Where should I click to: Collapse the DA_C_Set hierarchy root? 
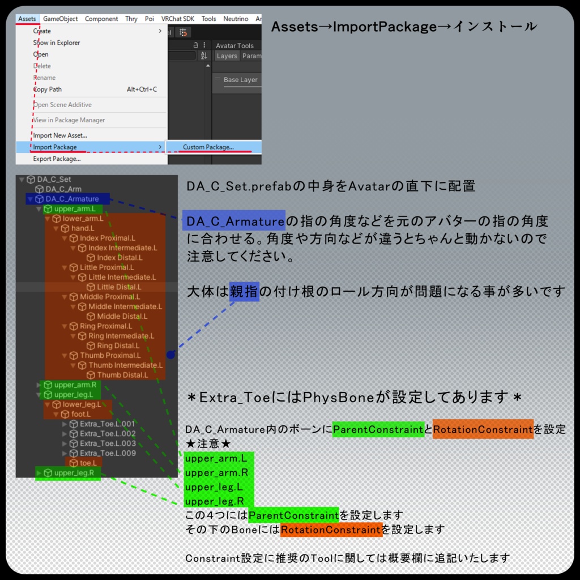(x=20, y=180)
